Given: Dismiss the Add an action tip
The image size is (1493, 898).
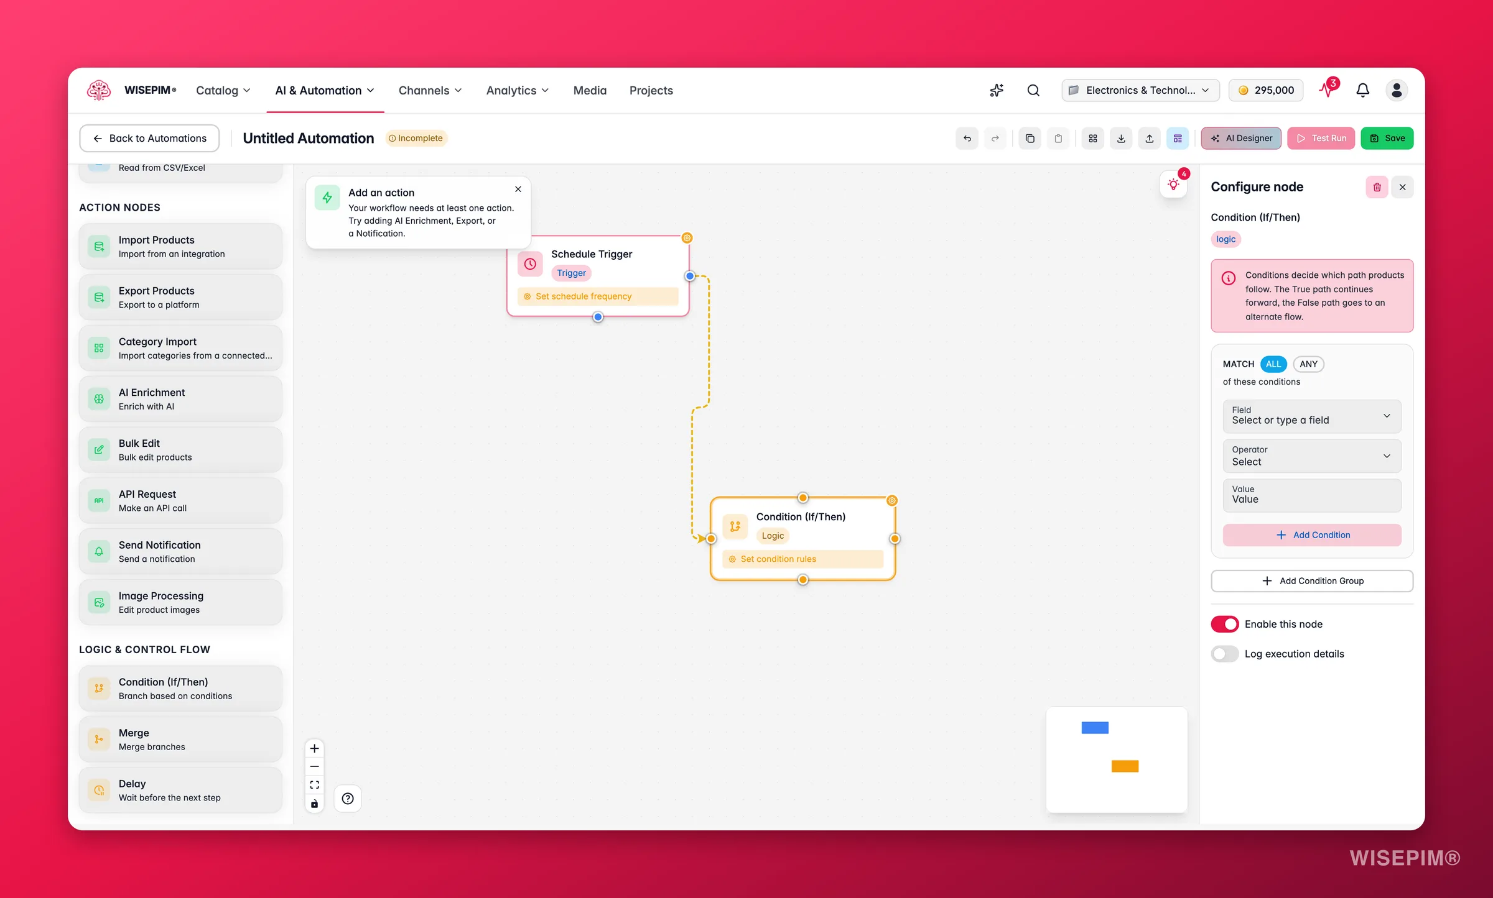Looking at the screenshot, I should [518, 190].
